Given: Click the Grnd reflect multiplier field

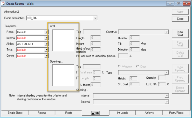Looking at the screenshot, I should [96, 49].
